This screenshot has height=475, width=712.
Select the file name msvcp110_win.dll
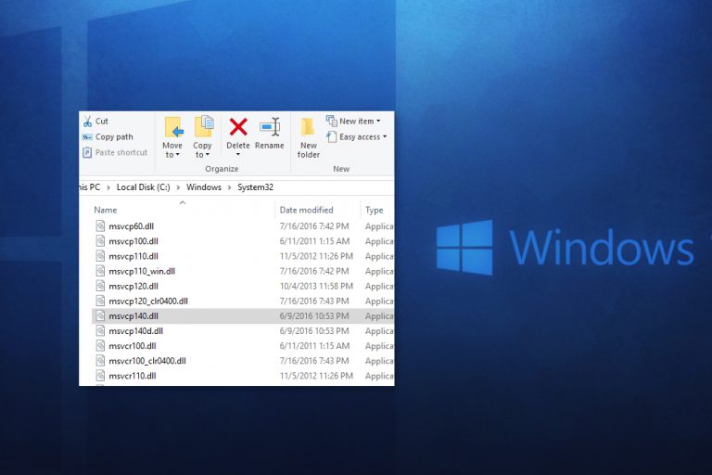(x=142, y=272)
